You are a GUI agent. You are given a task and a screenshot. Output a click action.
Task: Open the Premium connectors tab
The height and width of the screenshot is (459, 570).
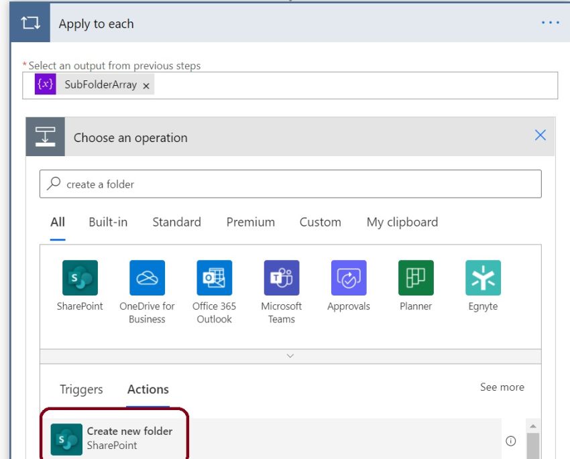pyautogui.click(x=249, y=221)
